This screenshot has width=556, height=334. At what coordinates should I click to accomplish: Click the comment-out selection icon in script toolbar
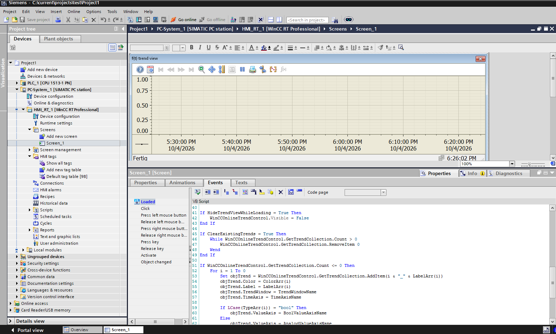226,192
